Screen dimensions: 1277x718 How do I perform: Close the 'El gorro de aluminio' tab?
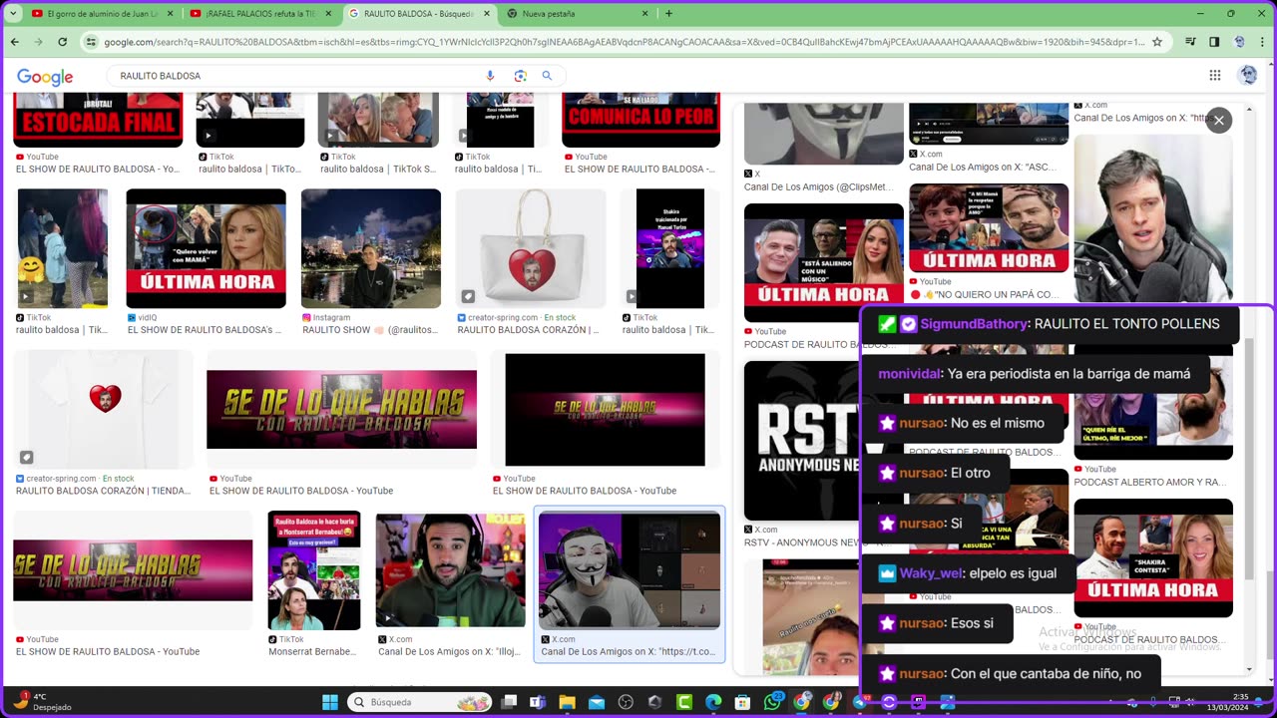click(x=170, y=14)
